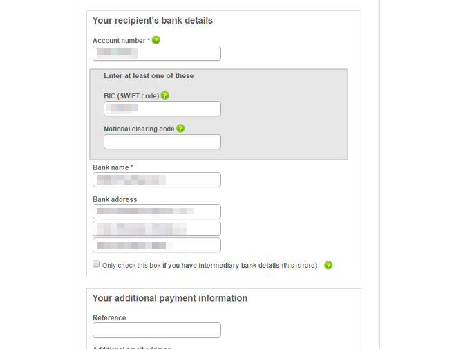Image resolution: width=470 pixels, height=350 pixels.
Task: Open the BIC (SWIFT code) help icon
Action: [165, 95]
